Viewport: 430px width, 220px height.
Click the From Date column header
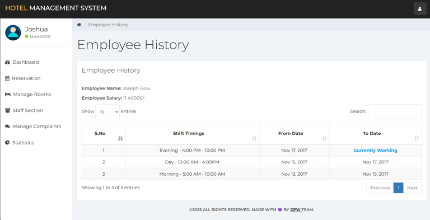click(295, 134)
